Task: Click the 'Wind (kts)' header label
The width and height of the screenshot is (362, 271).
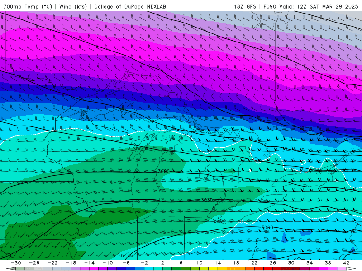Action: 73,6
